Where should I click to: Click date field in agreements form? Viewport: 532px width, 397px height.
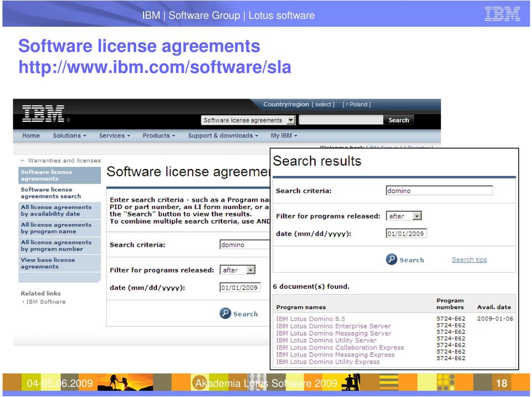coord(240,288)
